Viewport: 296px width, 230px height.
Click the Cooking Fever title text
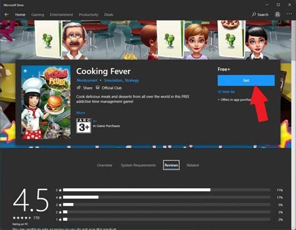pos(104,71)
